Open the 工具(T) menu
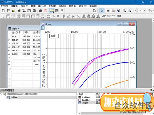 [x=52, y=6]
